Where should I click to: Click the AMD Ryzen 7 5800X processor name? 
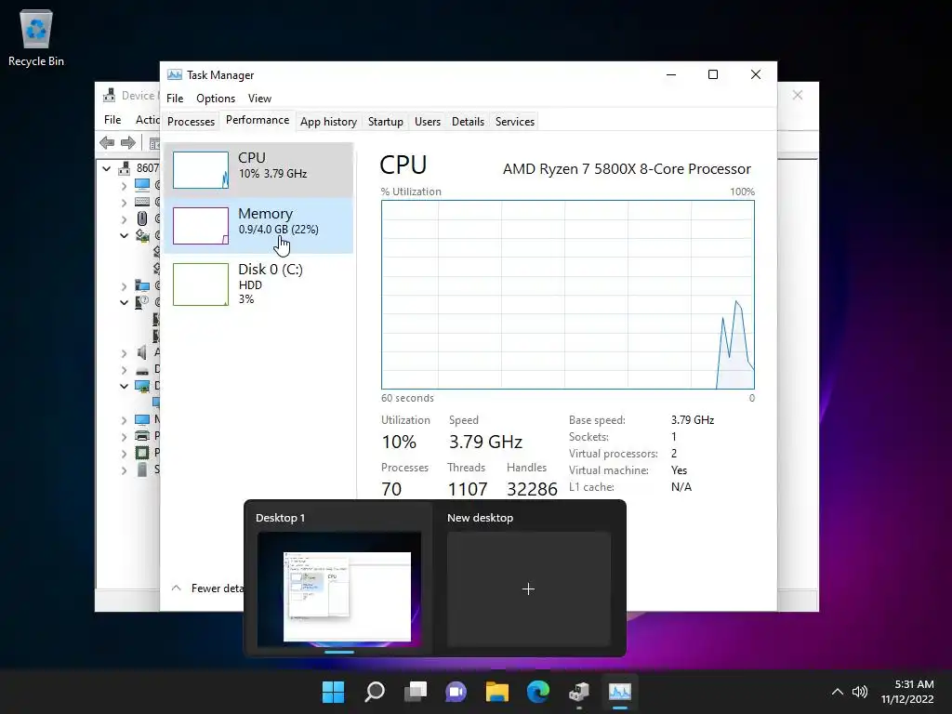627,169
